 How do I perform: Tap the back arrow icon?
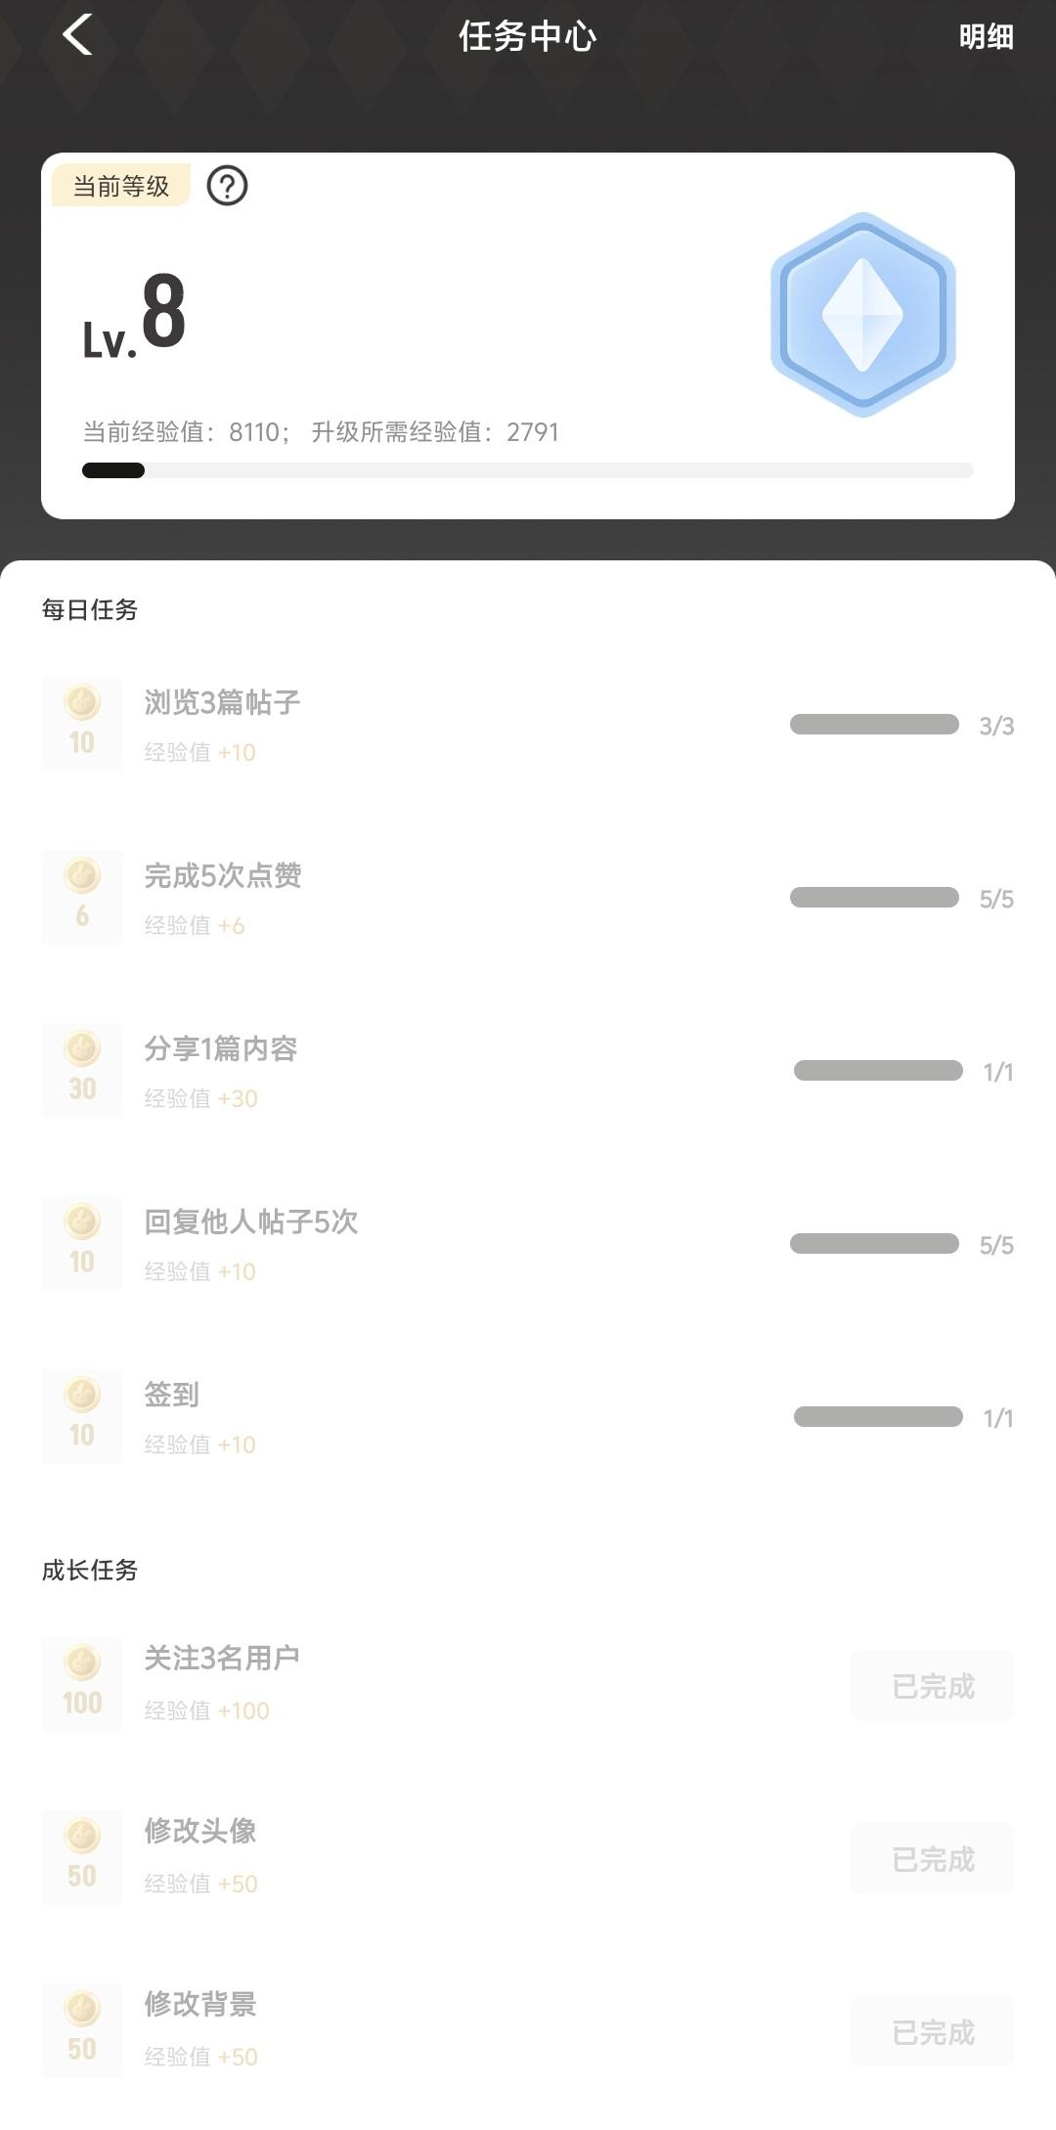[x=78, y=35]
